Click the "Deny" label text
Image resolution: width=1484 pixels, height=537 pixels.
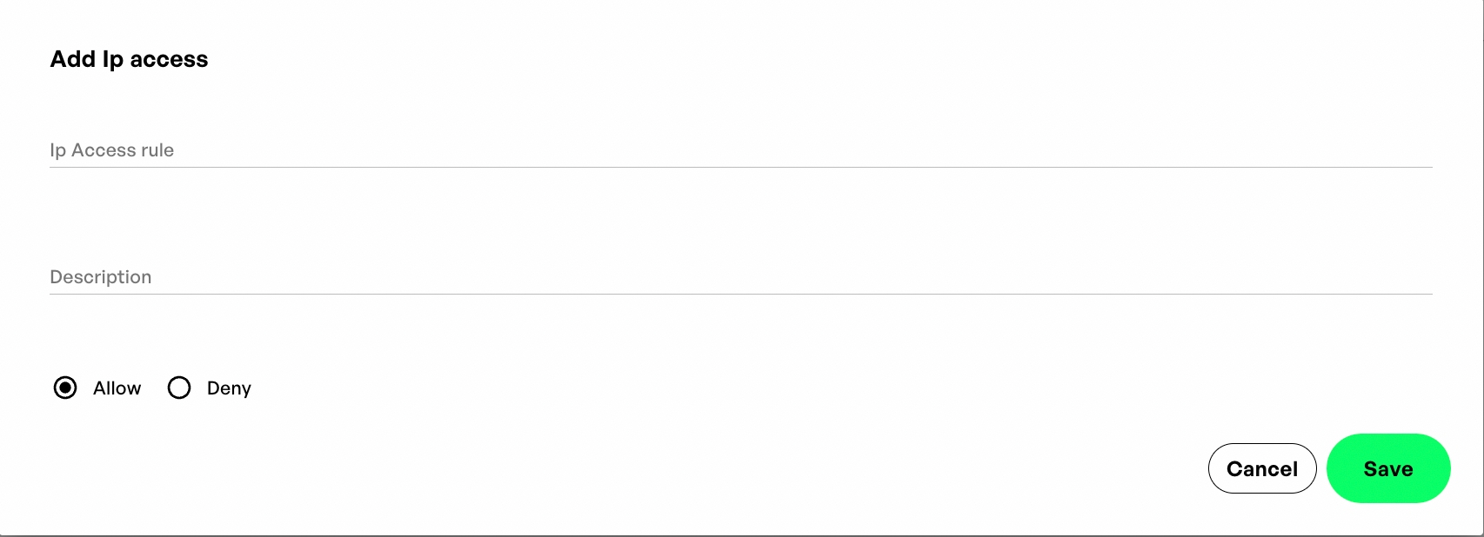pos(229,388)
